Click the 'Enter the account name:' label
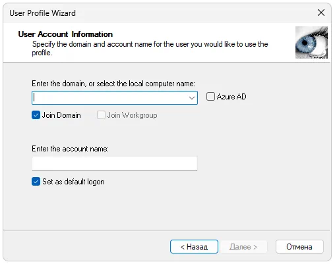The image size is (335, 264). [70, 149]
